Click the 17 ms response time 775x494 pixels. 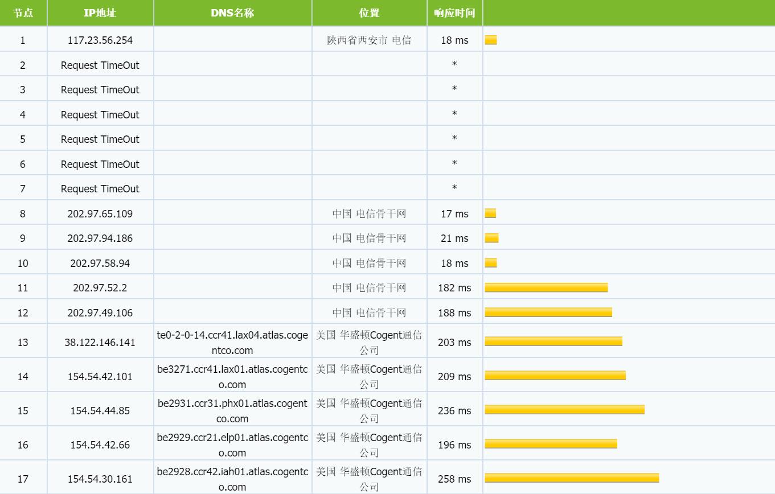pyautogui.click(x=454, y=214)
